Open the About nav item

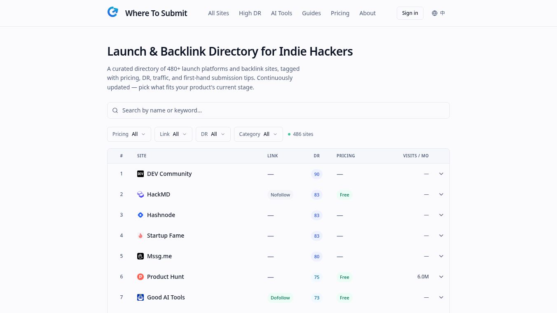click(x=367, y=13)
